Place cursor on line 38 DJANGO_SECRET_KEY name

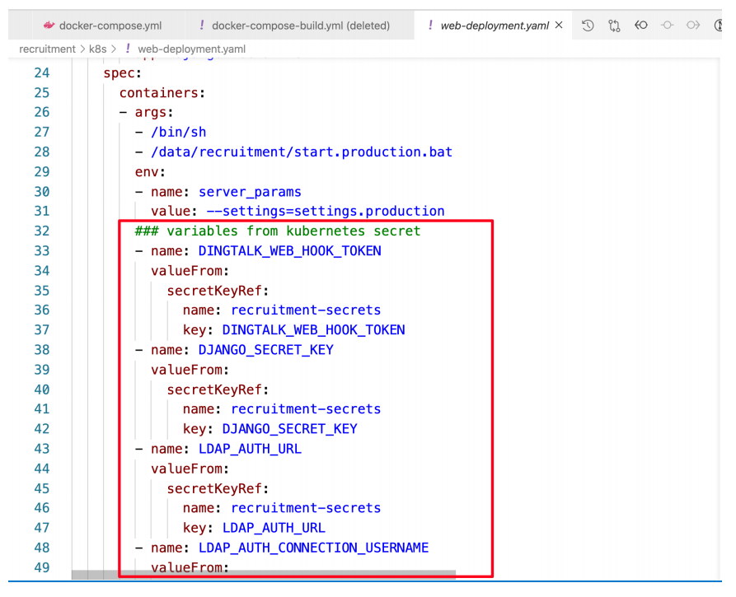tap(265, 349)
